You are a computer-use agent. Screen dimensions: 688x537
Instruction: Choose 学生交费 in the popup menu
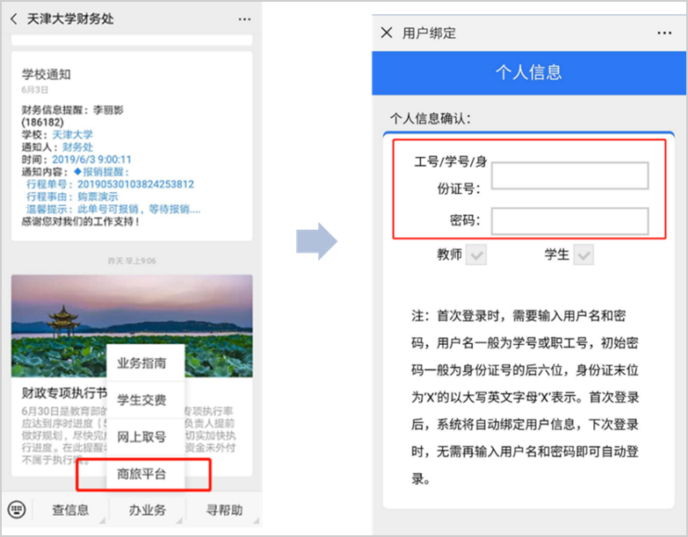[x=141, y=400]
